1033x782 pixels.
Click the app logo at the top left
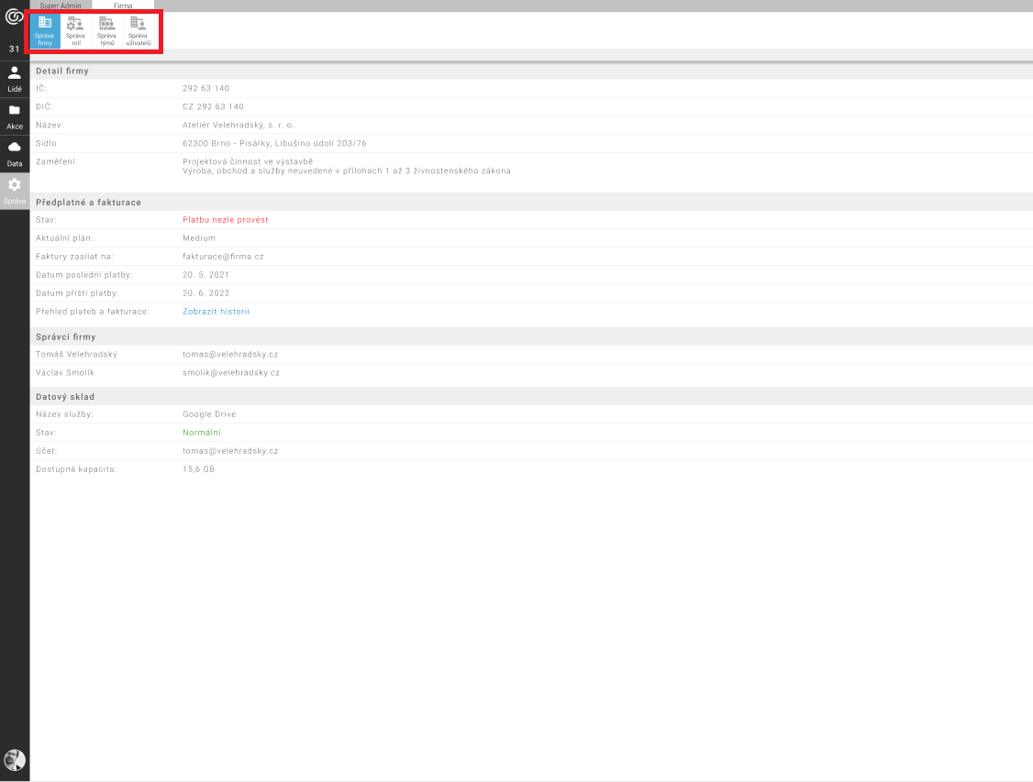15,16
